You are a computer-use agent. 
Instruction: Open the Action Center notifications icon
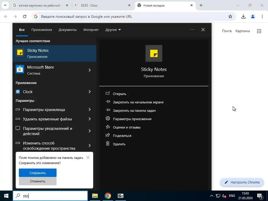pos(260,196)
